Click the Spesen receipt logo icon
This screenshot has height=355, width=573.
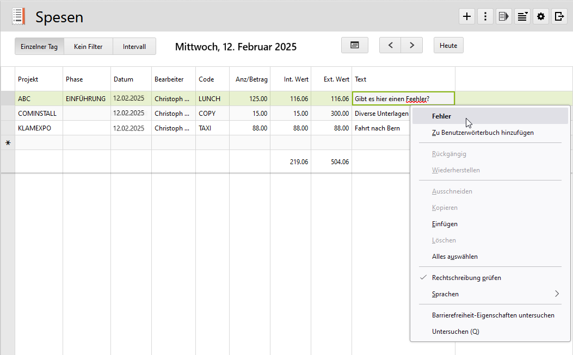[19, 17]
